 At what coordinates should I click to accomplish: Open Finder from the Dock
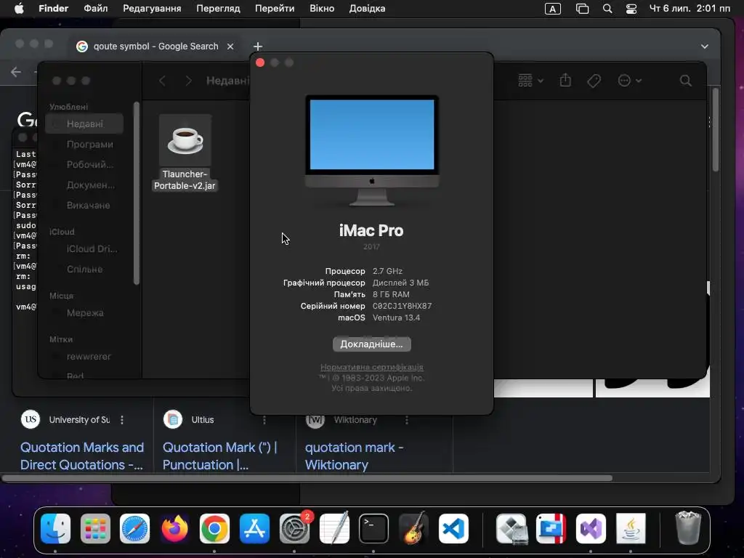pyautogui.click(x=55, y=528)
